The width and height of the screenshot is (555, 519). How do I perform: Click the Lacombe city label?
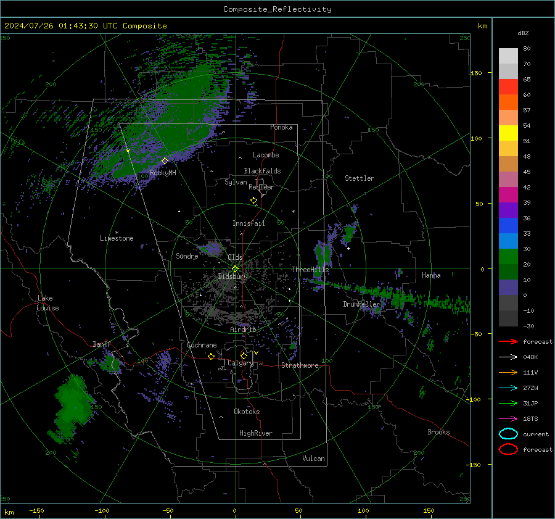click(x=266, y=155)
